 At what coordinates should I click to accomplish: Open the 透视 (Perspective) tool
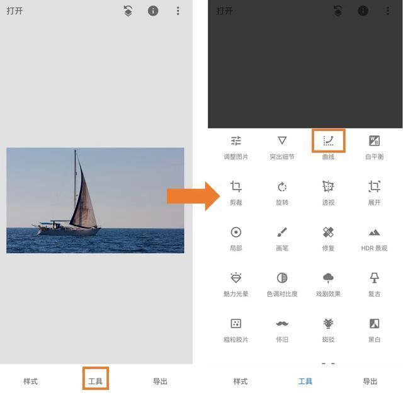pyautogui.click(x=328, y=193)
